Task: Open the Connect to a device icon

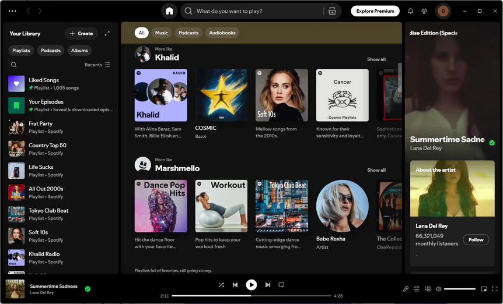Action: coord(428,289)
